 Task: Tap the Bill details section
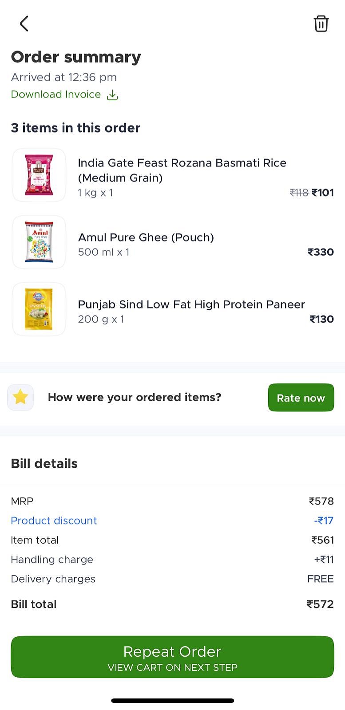tap(44, 463)
